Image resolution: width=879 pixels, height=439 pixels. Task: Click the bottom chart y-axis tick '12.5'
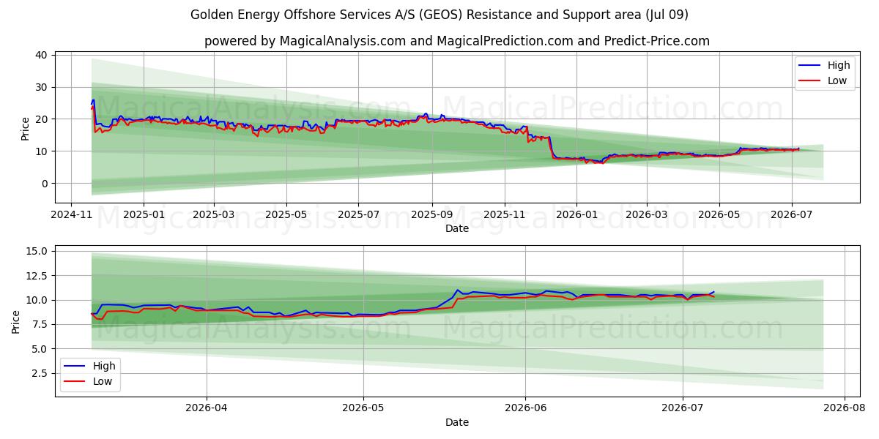37,276
